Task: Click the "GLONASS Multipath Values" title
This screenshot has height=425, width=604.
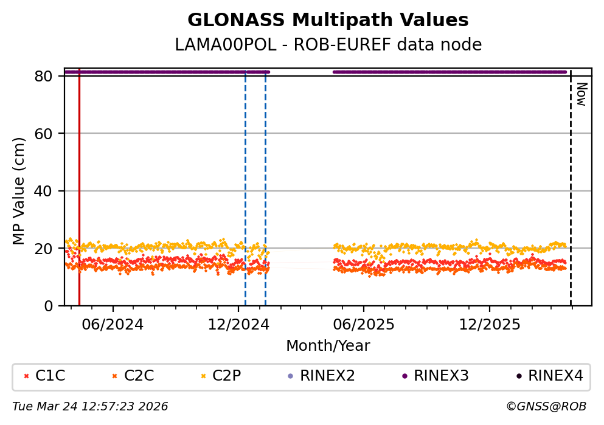Action: [328, 20]
